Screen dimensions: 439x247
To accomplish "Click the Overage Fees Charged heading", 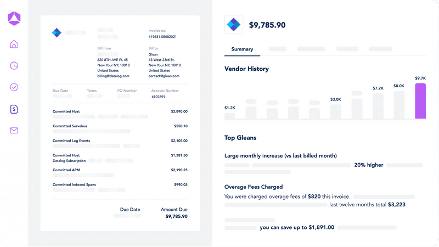I will (254, 187).
